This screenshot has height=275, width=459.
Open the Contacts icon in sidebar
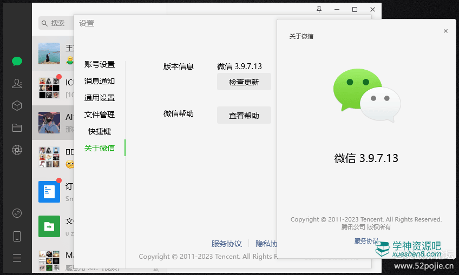pos(17,83)
